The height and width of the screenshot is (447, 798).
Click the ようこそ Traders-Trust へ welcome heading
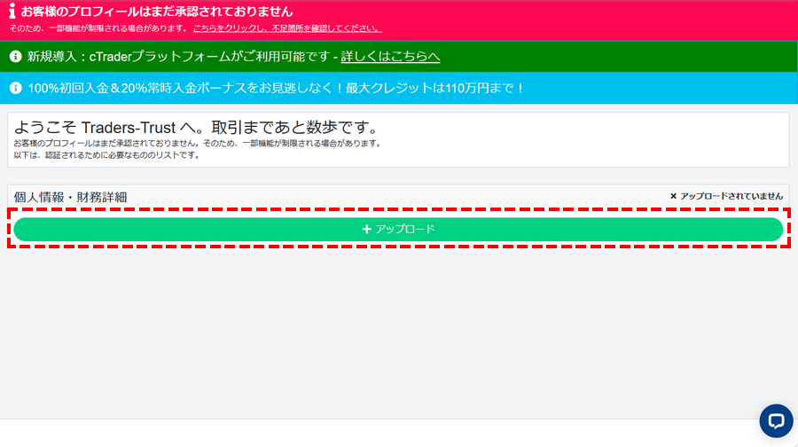coord(195,128)
